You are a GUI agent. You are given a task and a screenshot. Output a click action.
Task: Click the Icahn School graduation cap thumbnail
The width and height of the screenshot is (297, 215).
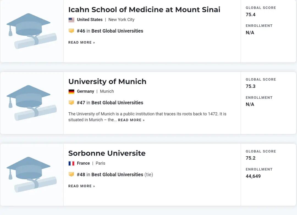(x=31, y=31)
